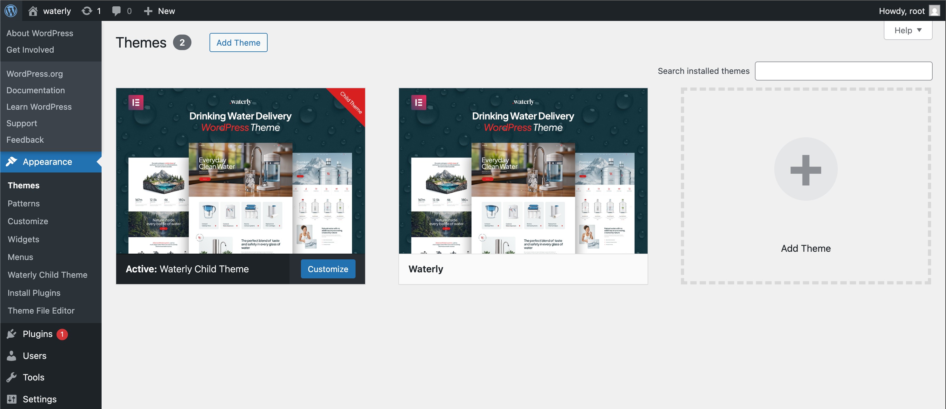946x409 pixels.
Task: Open Menus submenu item
Action: coord(20,257)
